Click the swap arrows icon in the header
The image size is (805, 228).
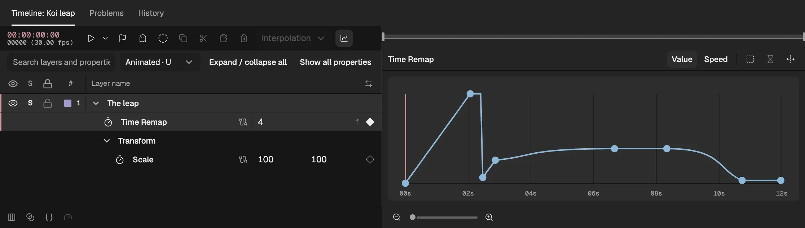pyautogui.click(x=369, y=84)
